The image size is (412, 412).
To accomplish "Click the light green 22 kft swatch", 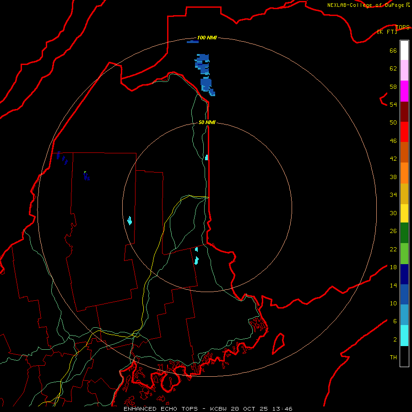I will pyautogui.click(x=404, y=254).
